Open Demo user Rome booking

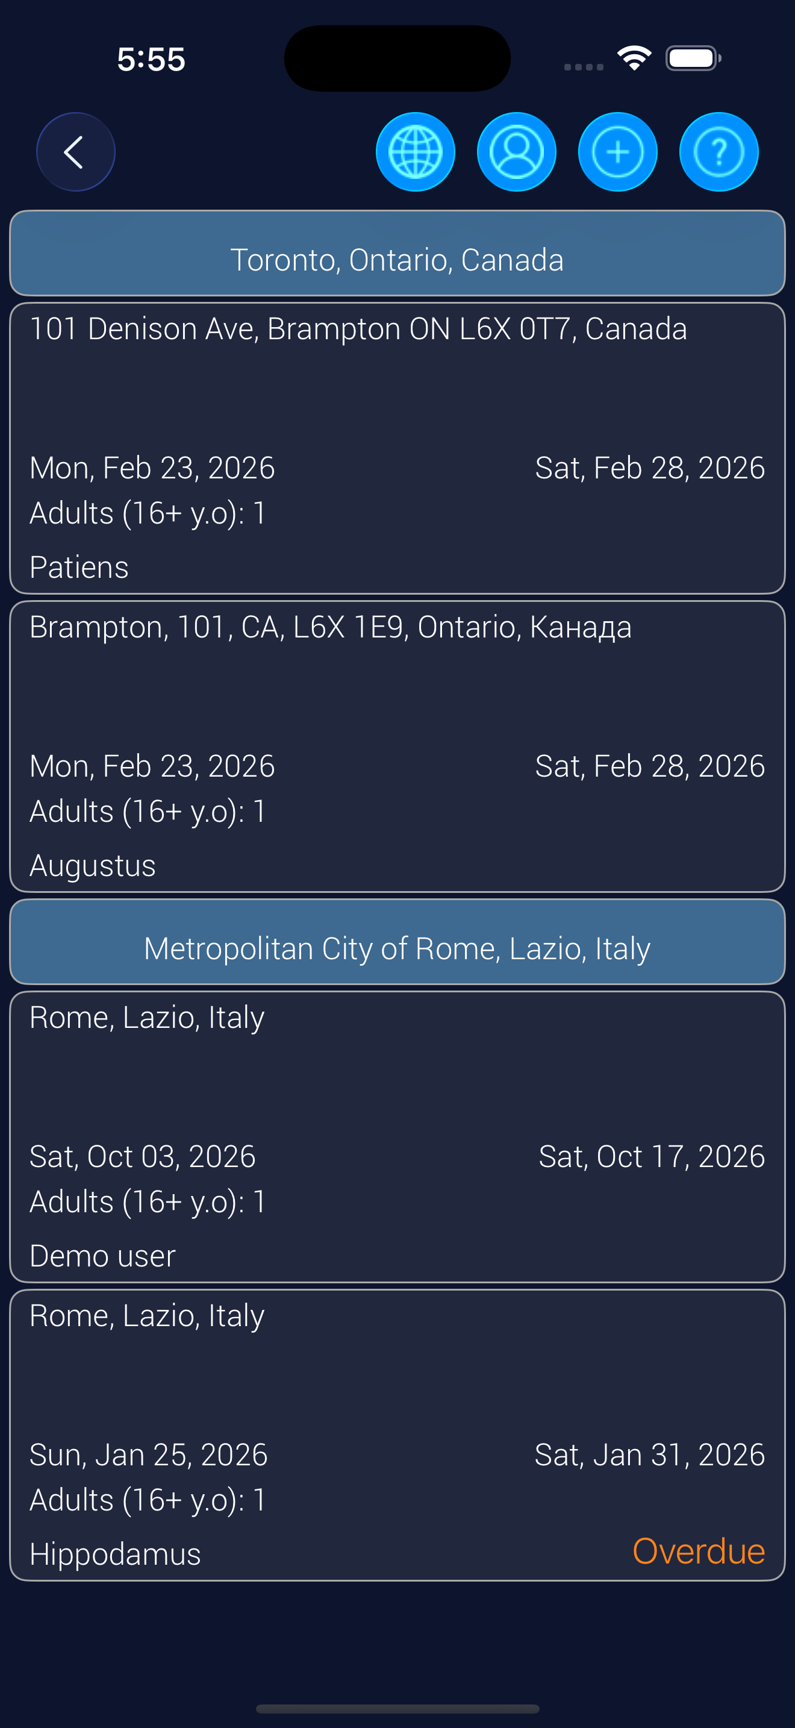point(397,1136)
